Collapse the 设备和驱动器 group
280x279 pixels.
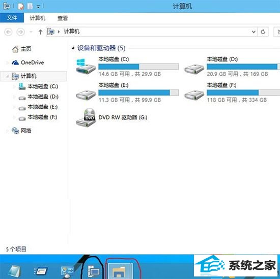(x=73, y=48)
